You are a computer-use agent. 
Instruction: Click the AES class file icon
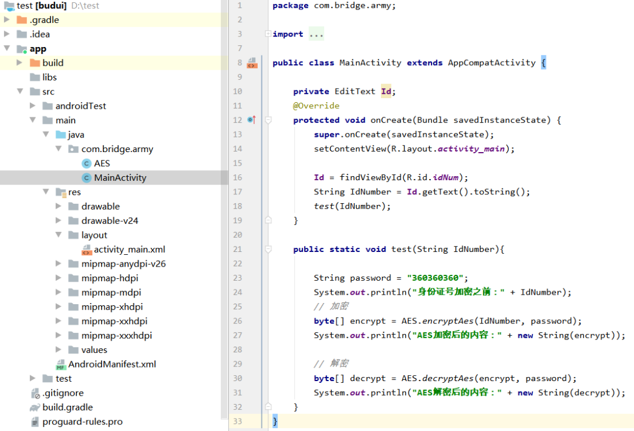click(86, 163)
